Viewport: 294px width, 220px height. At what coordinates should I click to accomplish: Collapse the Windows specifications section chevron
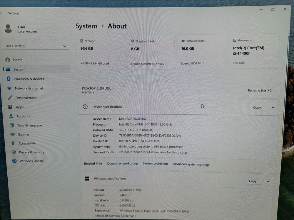(x=268, y=182)
